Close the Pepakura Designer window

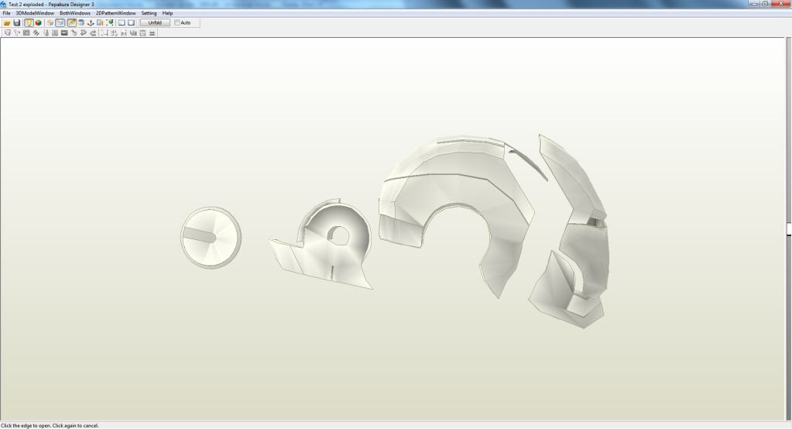click(781, 4)
